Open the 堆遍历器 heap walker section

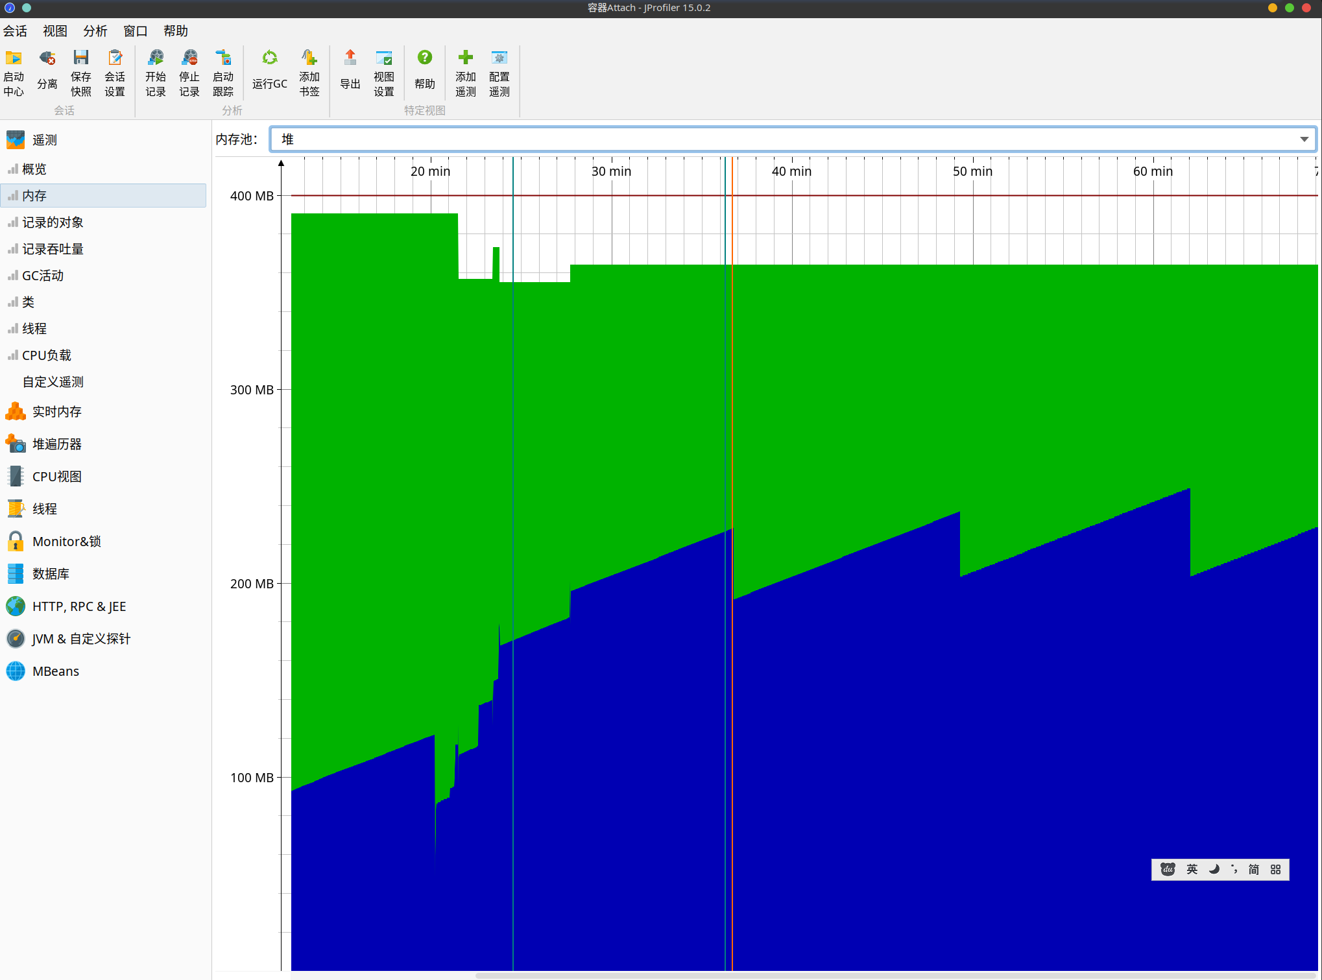click(x=56, y=444)
